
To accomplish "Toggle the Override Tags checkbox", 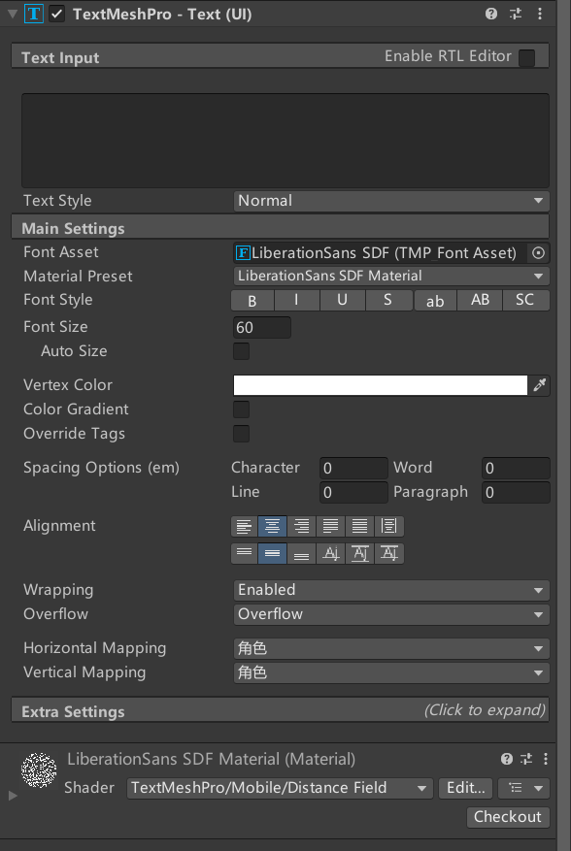I will (240, 434).
